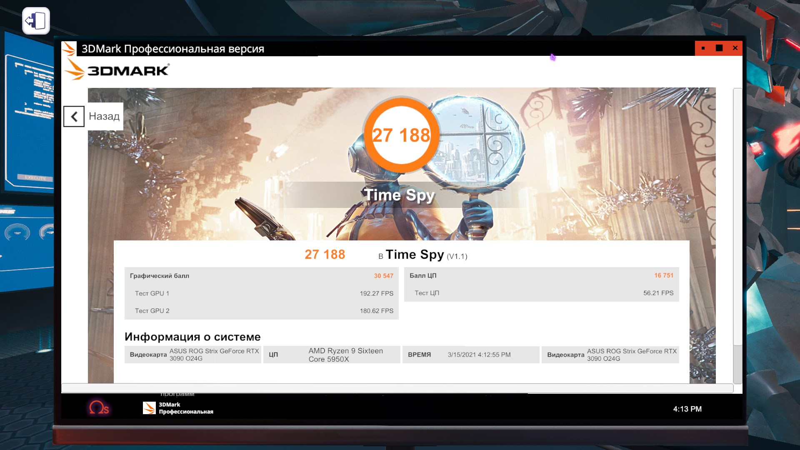Open the OmegaOS start menu icon
The height and width of the screenshot is (450, 800).
[x=99, y=407]
